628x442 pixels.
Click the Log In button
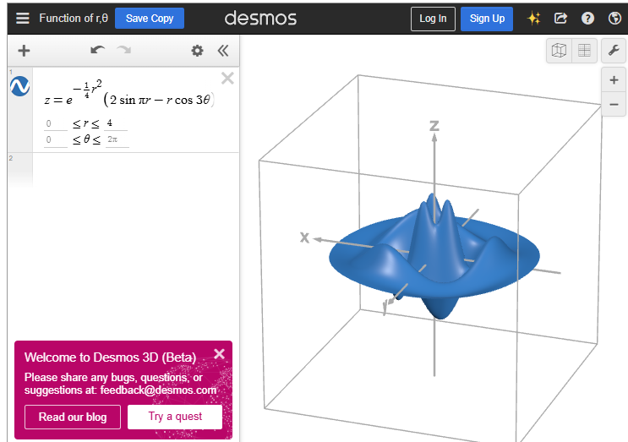[433, 19]
